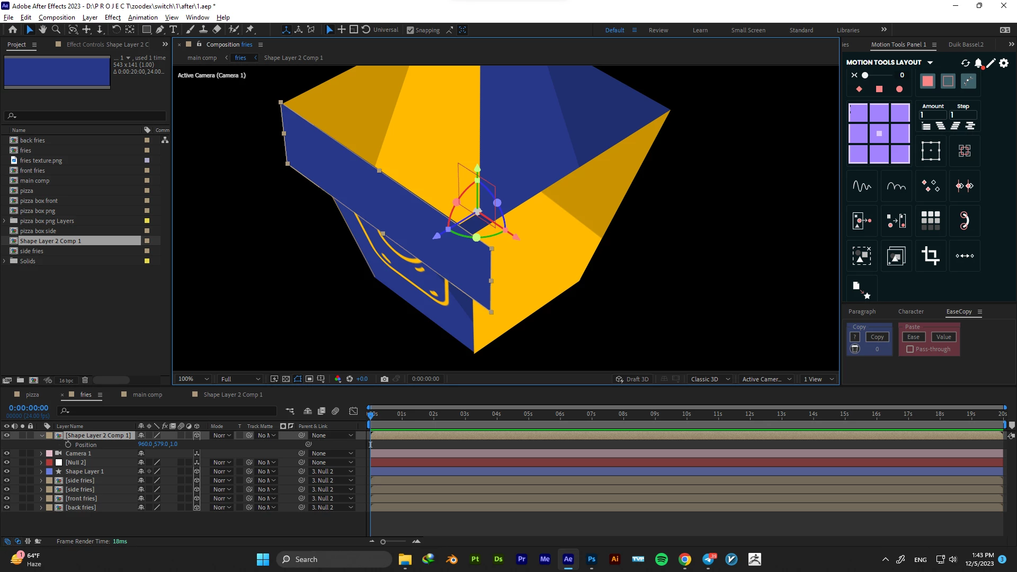
Task: Open the Animation menu
Action: pyautogui.click(x=142, y=17)
